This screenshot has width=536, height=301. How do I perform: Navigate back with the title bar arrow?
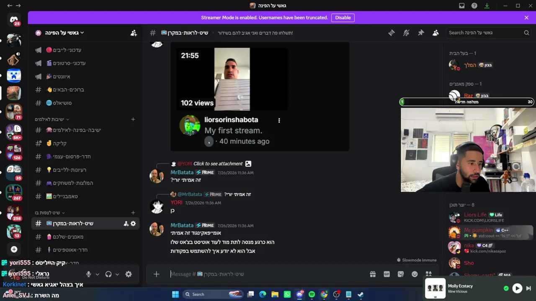(9, 6)
